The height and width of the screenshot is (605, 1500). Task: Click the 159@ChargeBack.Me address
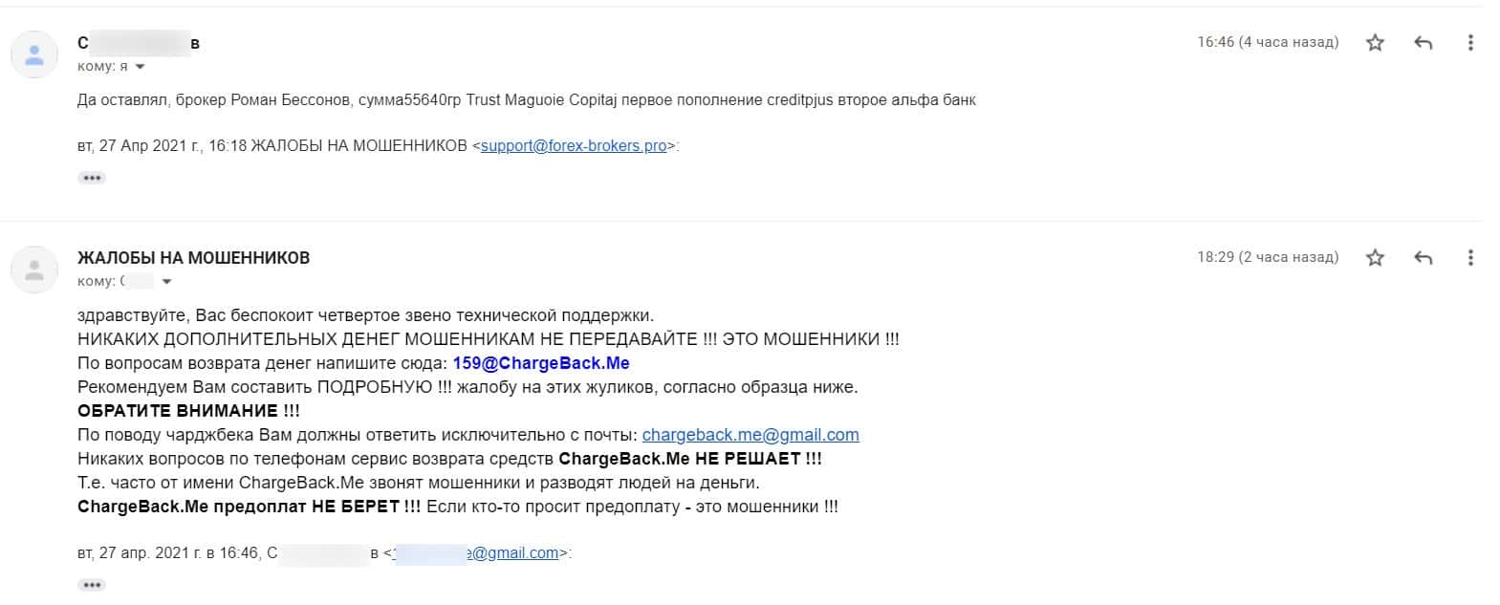541,363
